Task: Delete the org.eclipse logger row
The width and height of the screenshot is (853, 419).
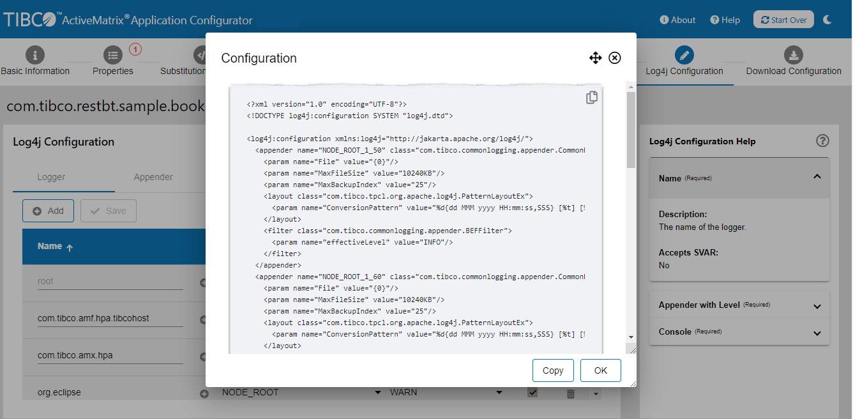Action: click(571, 393)
